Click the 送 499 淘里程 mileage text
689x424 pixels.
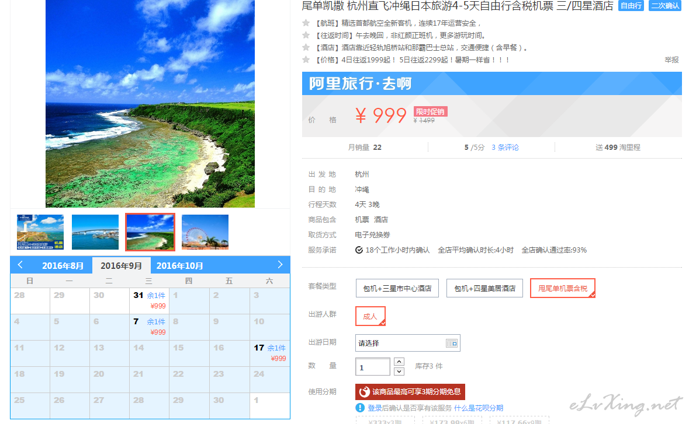coord(618,148)
